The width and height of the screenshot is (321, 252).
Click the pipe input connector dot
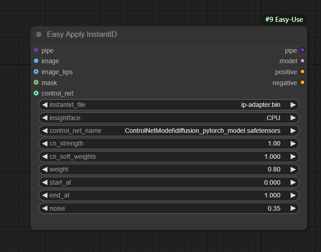36,50
